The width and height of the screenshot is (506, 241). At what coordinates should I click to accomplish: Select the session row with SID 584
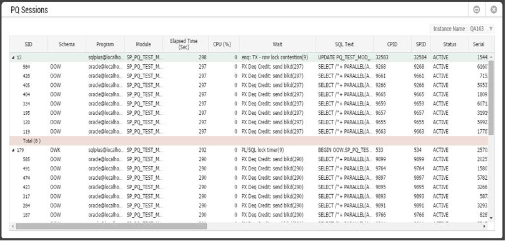(249, 67)
